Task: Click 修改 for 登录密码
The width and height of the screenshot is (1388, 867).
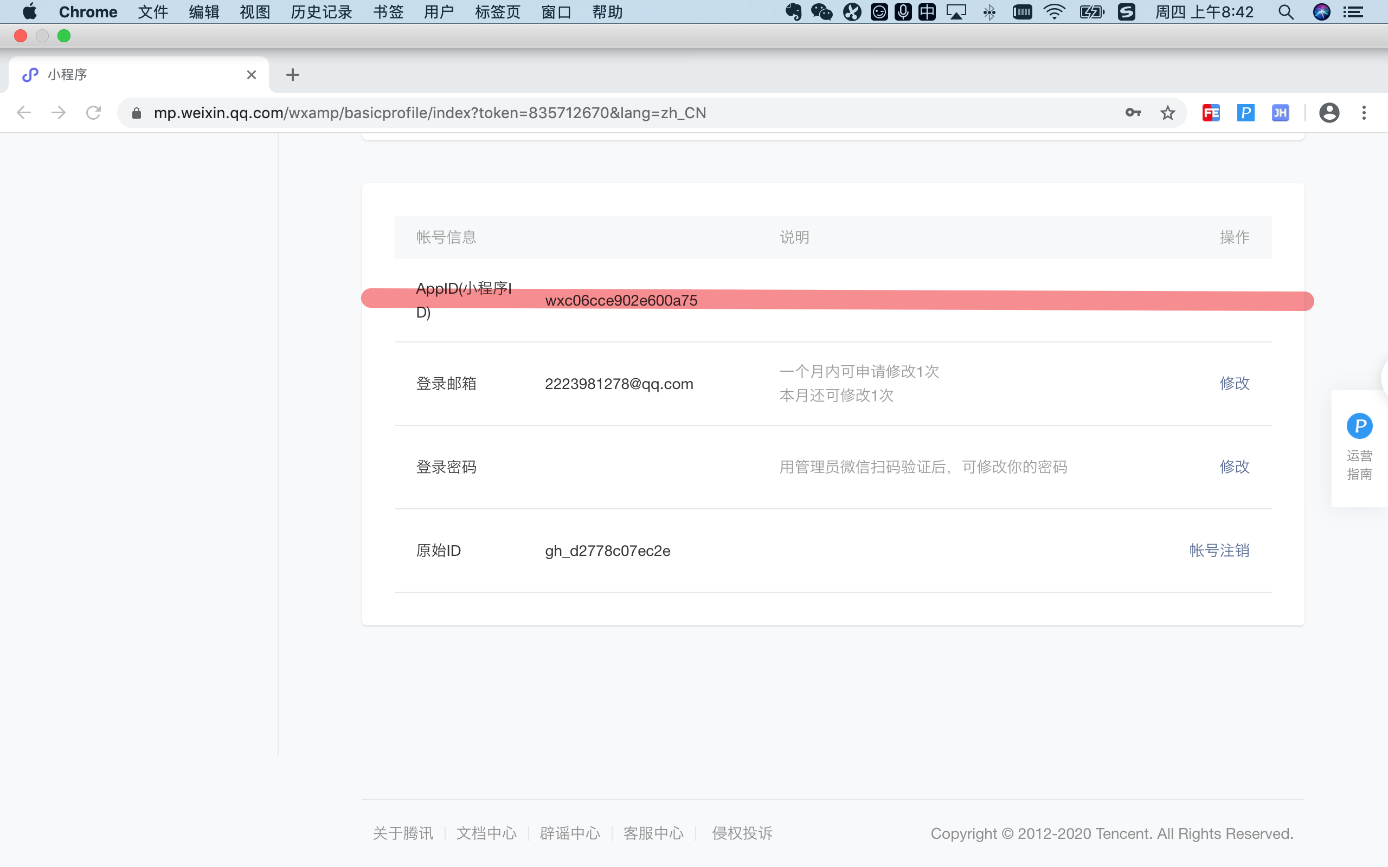Action: [1233, 467]
